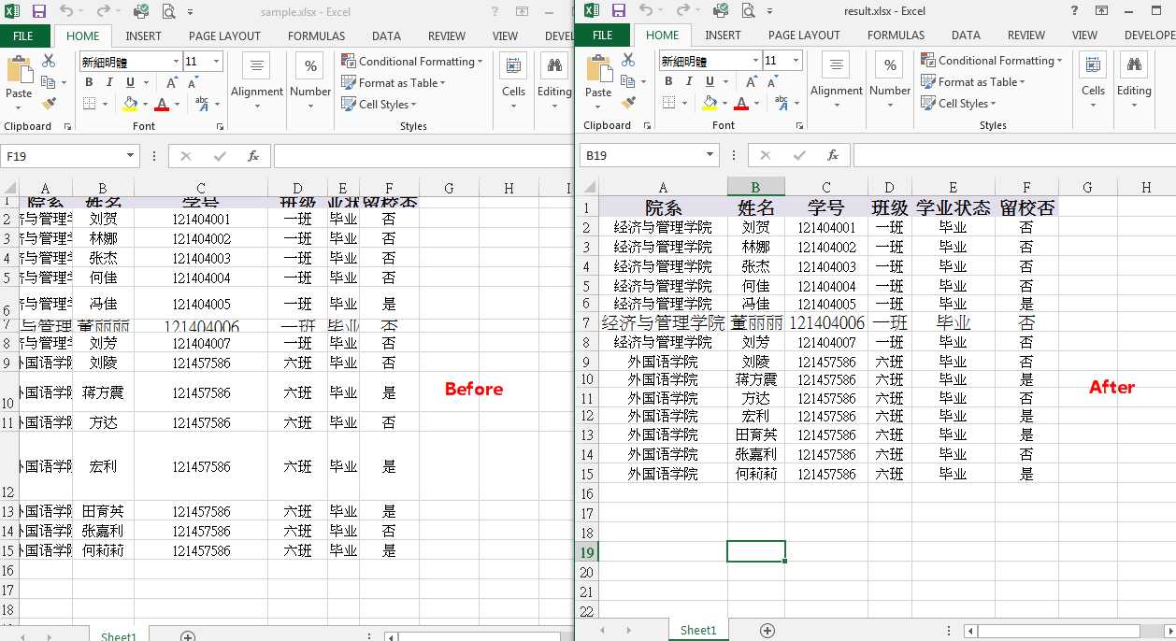This screenshot has width=1176, height=641.
Task: Select cell containing 蒋方震 in result.xlsx
Action: [756, 380]
